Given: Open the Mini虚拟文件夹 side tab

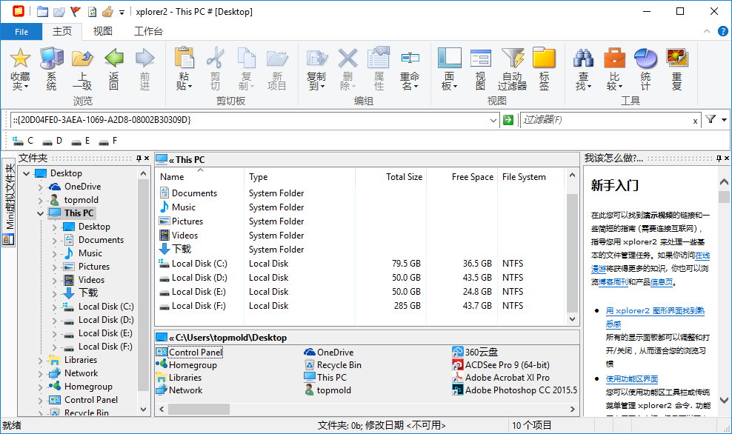Looking at the screenshot, I should (x=9, y=203).
